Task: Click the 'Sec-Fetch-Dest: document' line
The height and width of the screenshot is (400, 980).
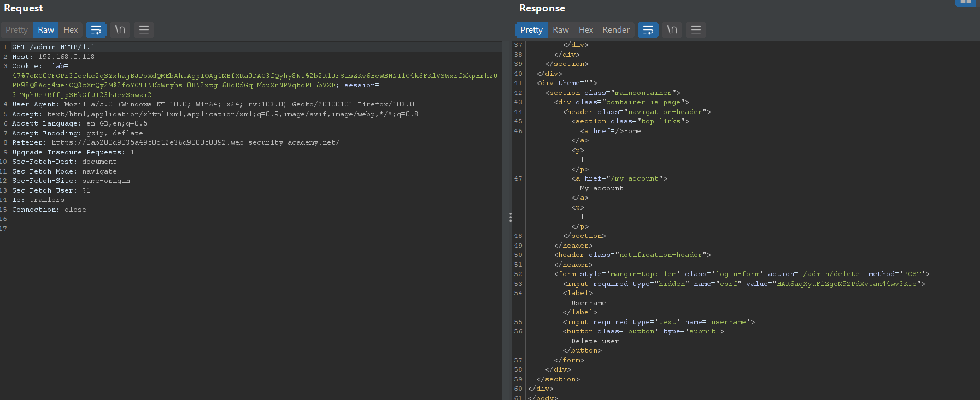Action: click(64, 162)
